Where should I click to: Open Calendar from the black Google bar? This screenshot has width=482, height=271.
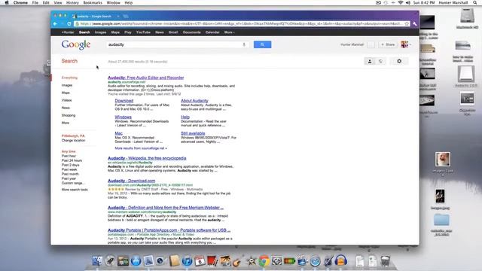point(212,32)
